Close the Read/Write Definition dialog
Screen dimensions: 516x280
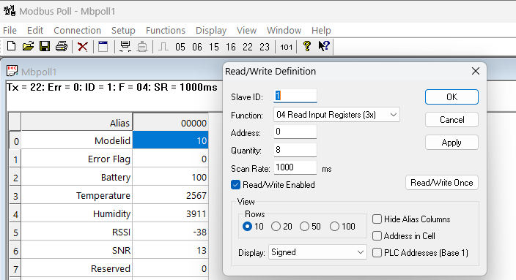click(475, 71)
